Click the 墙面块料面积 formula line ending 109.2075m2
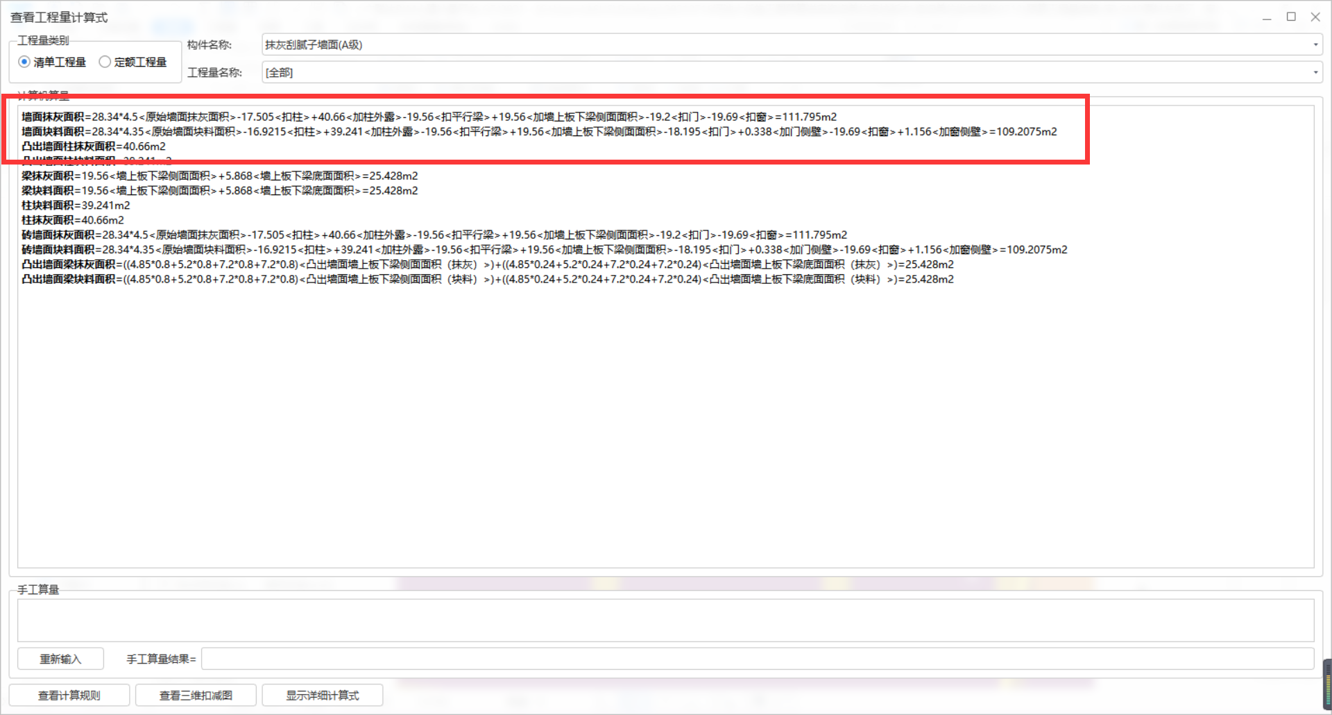1332x715 pixels. click(x=539, y=131)
